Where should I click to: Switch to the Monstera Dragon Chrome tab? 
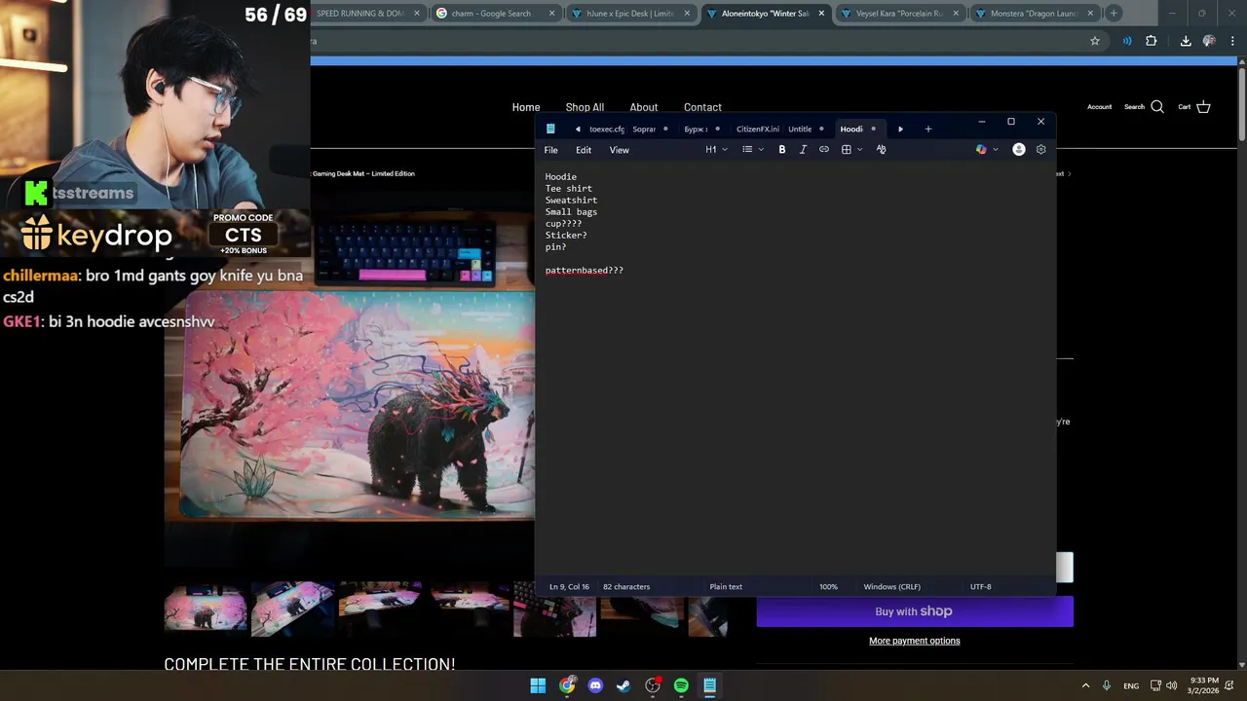pyautogui.click(x=1035, y=14)
